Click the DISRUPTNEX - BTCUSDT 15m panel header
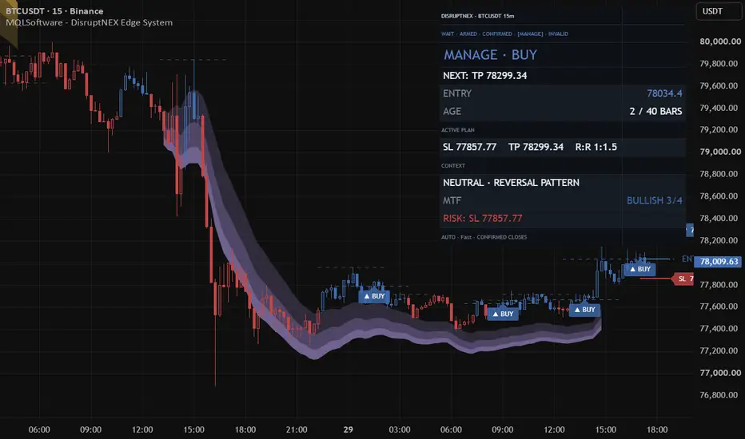The width and height of the screenshot is (745, 439). pos(477,16)
